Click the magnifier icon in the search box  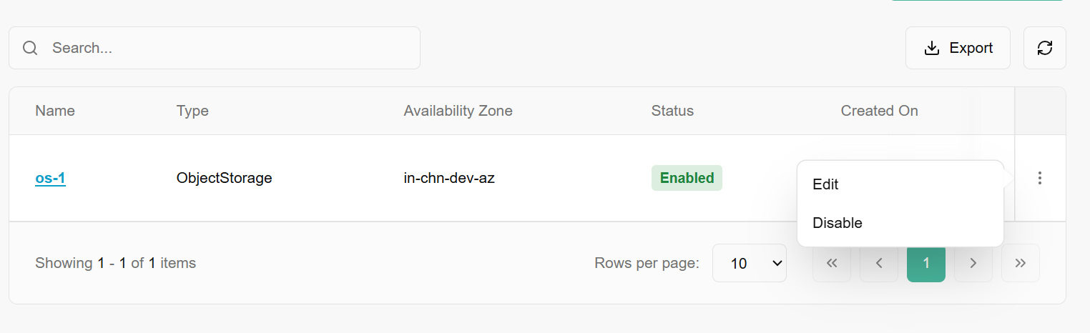tap(30, 48)
